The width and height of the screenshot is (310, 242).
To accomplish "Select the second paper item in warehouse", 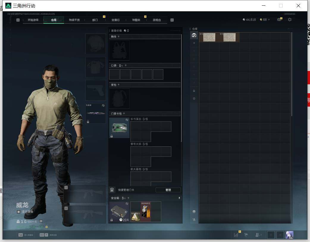I will click(229, 37).
